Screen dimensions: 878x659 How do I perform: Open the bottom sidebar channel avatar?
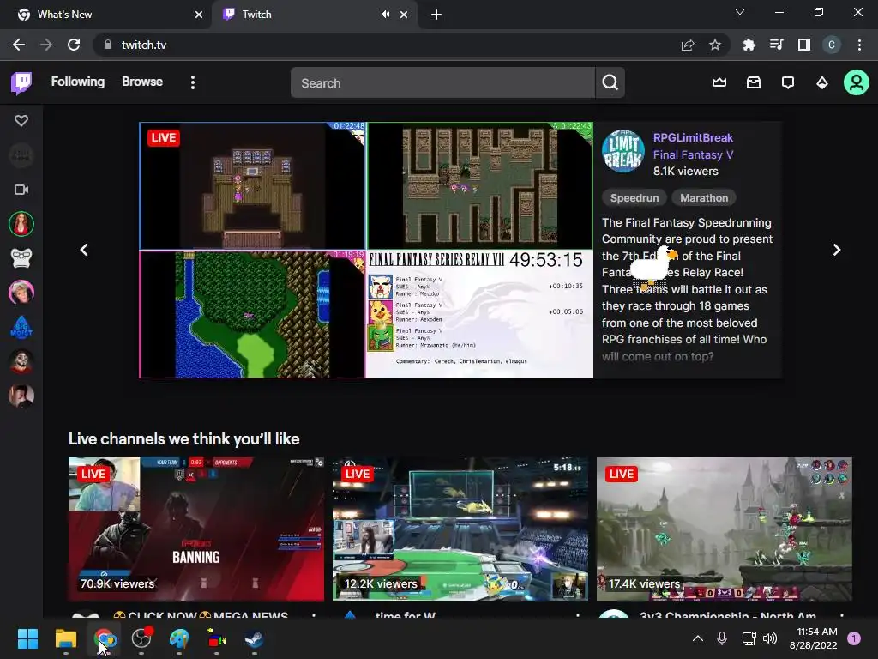(x=21, y=396)
